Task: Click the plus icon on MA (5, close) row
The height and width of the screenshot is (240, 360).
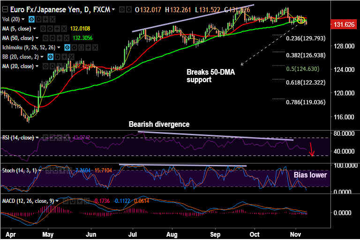Action: pyautogui.click(x=57, y=29)
